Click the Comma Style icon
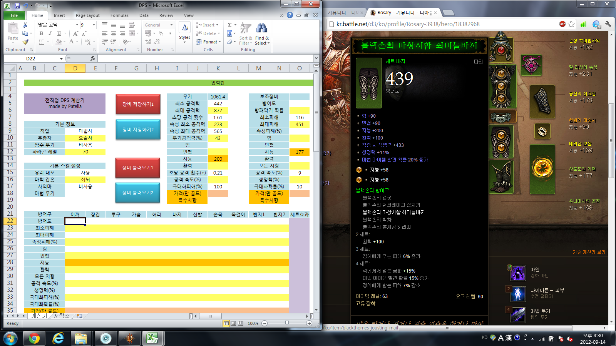This screenshot has width=616, height=346. pos(170,33)
